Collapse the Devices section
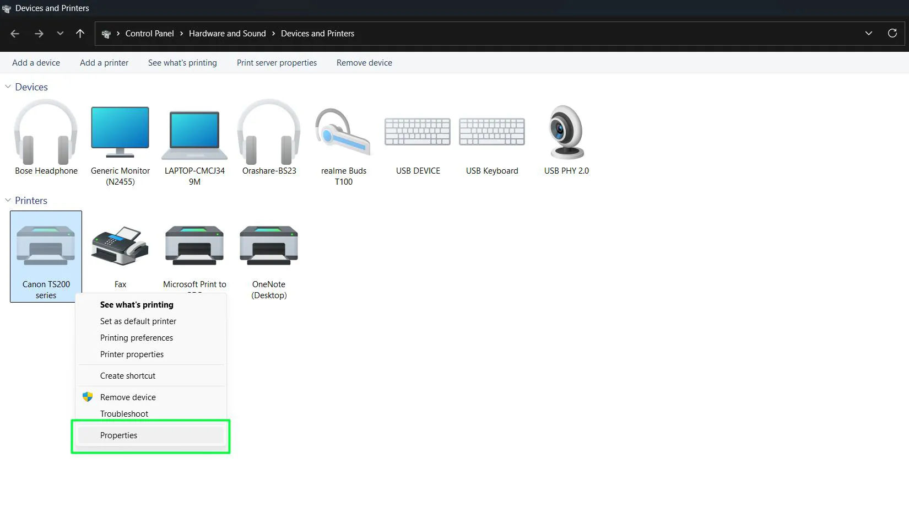 click(8, 87)
